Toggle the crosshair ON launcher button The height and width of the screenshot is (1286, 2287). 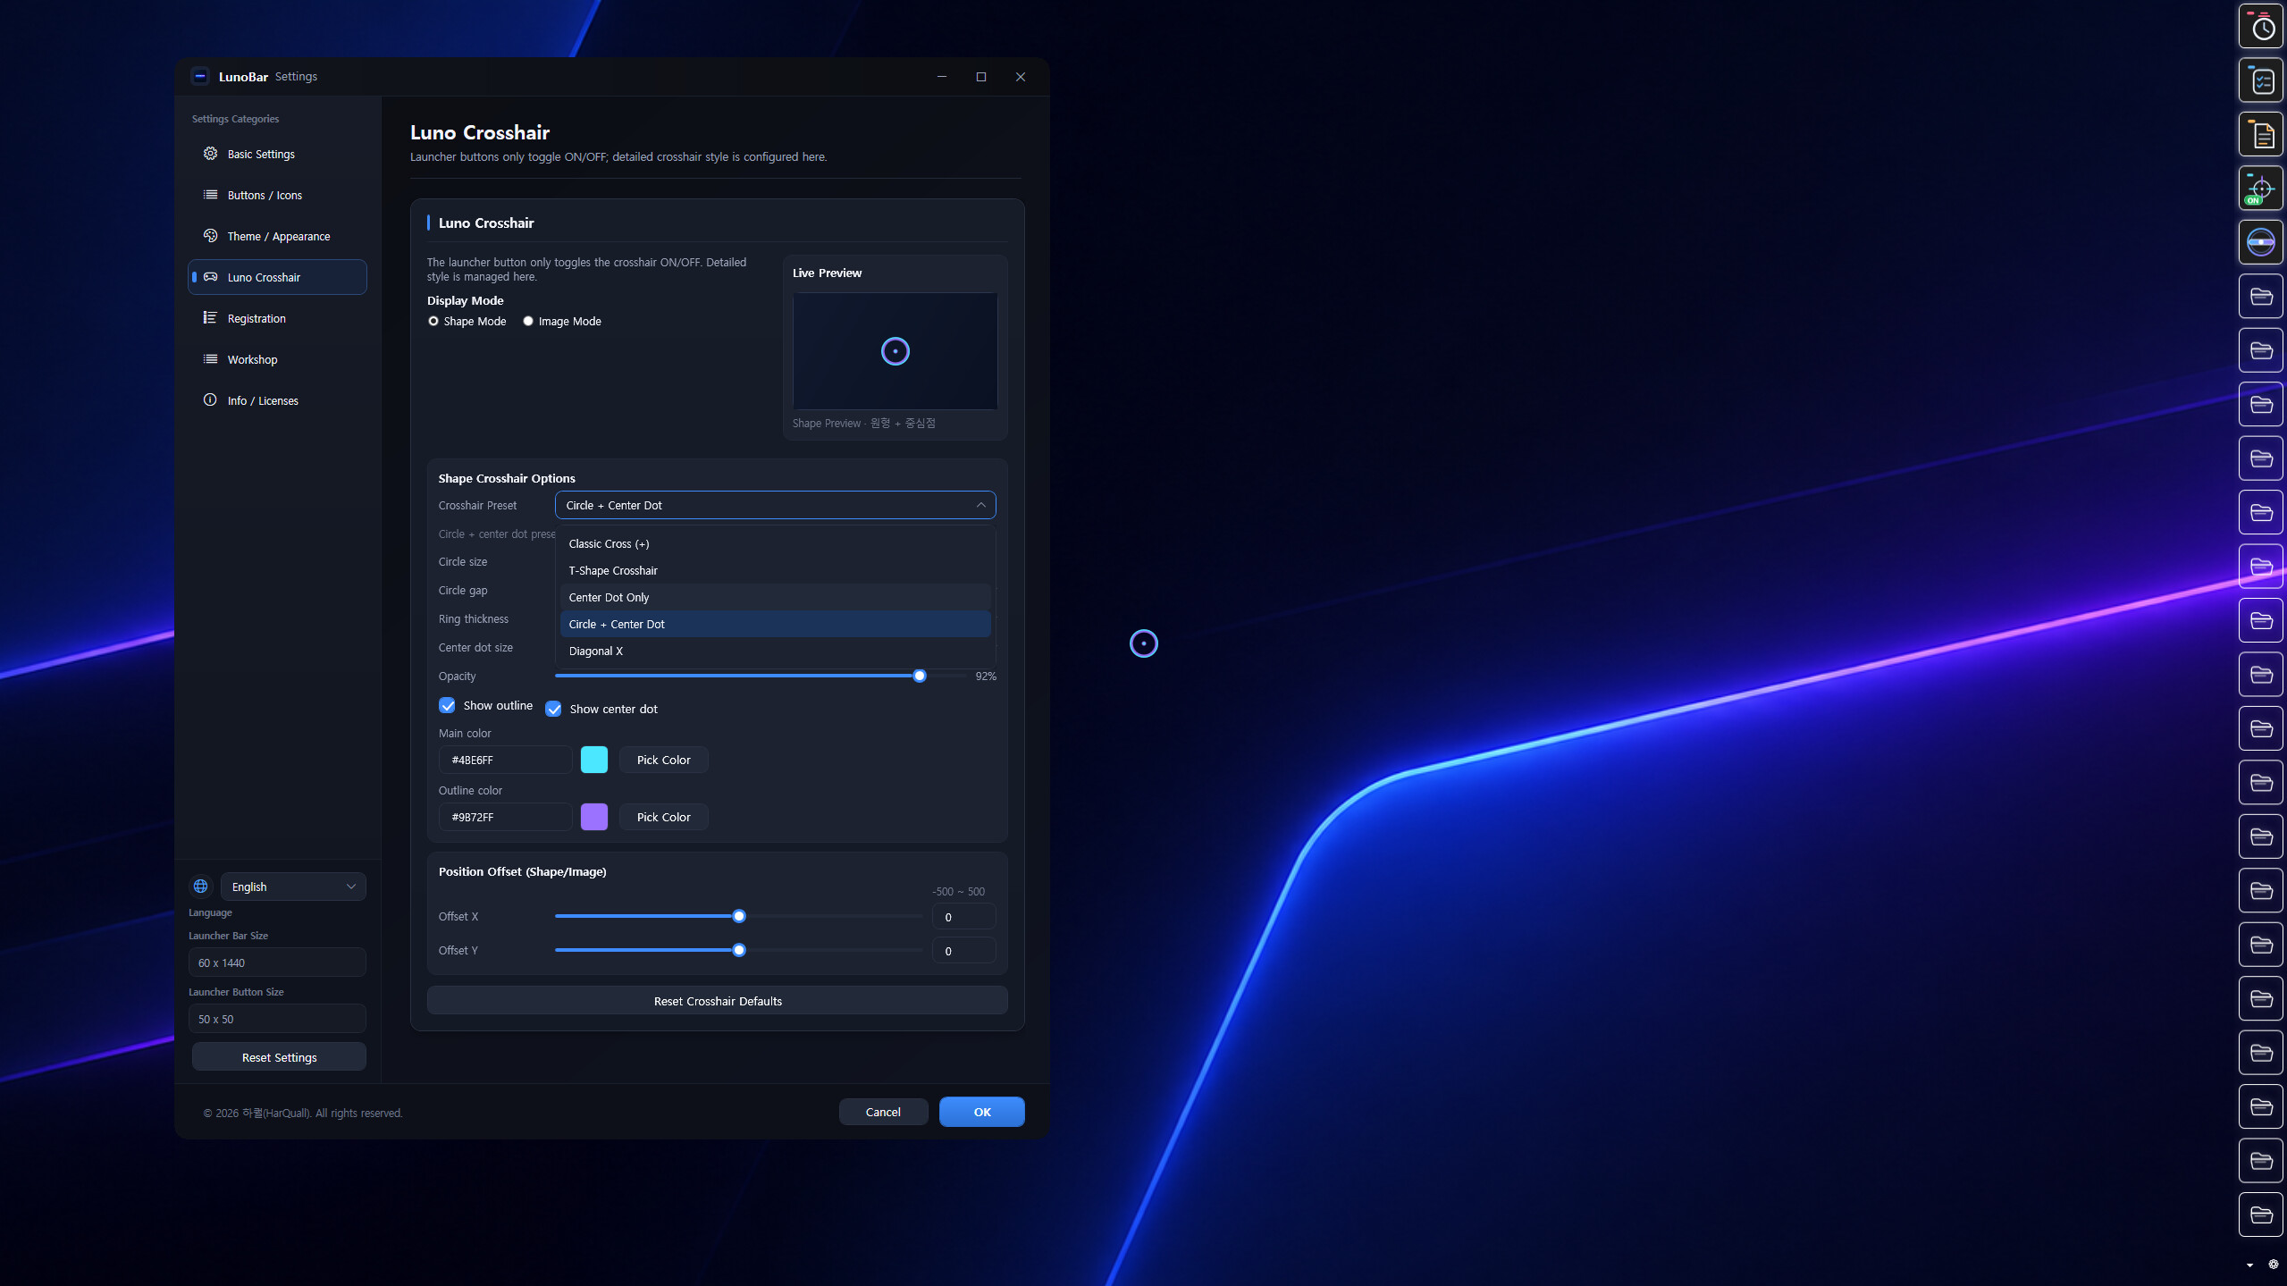[2260, 189]
